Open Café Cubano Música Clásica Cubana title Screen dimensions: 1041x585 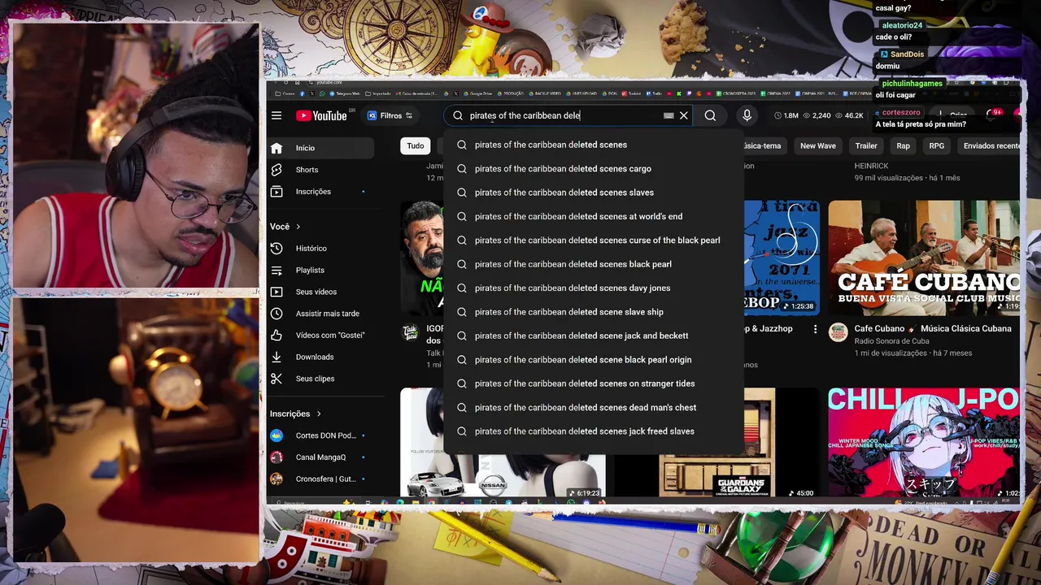click(x=933, y=329)
